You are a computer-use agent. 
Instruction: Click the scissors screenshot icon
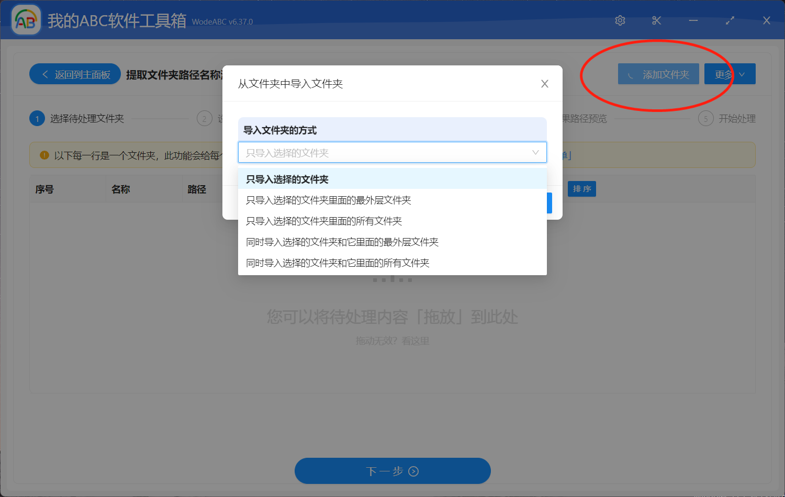(x=657, y=20)
